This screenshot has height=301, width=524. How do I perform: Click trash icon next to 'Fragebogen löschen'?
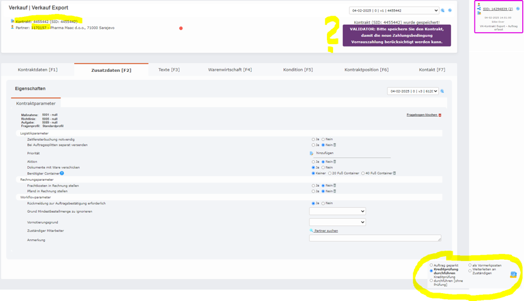440,115
